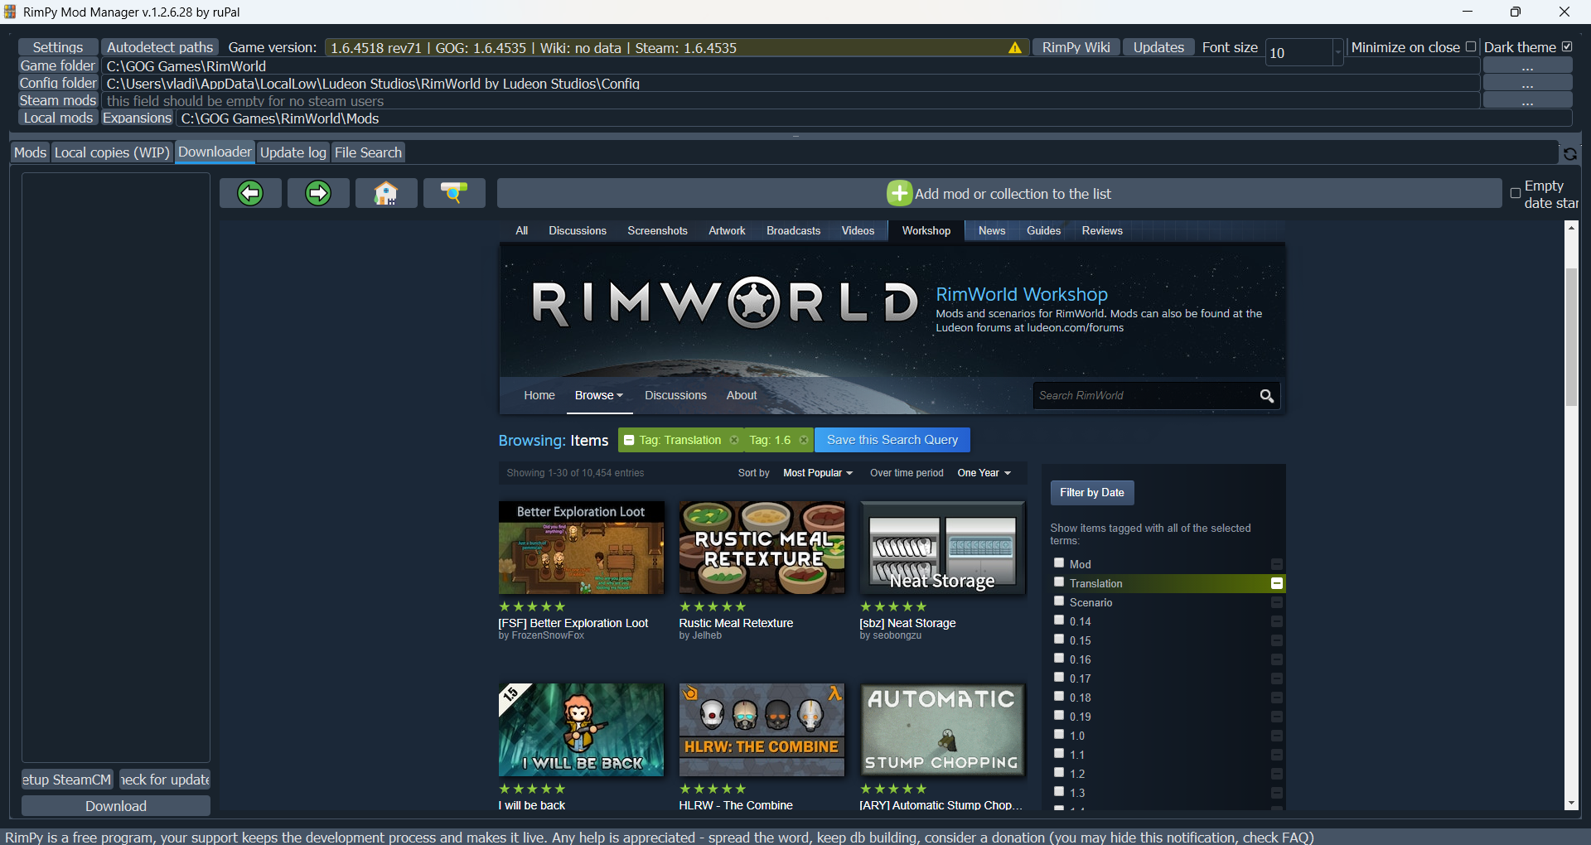Image resolution: width=1591 pixels, height=845 pixels.
Task: Click the Save this Search Query button
Action: pos(892,440)
